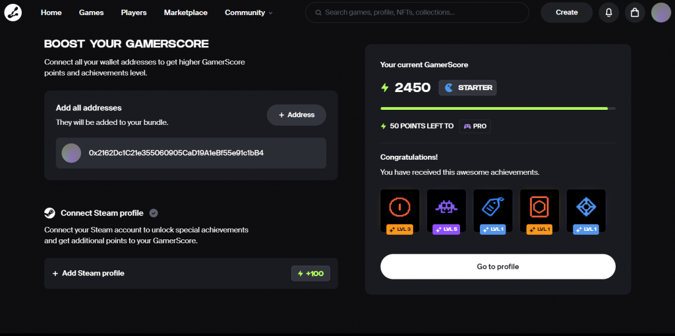Select the blue diamond target achievement

(x=586, y=211)
